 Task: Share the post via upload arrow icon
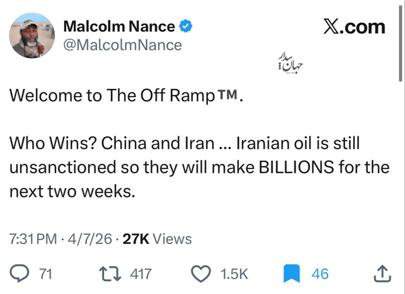point(381,273)
